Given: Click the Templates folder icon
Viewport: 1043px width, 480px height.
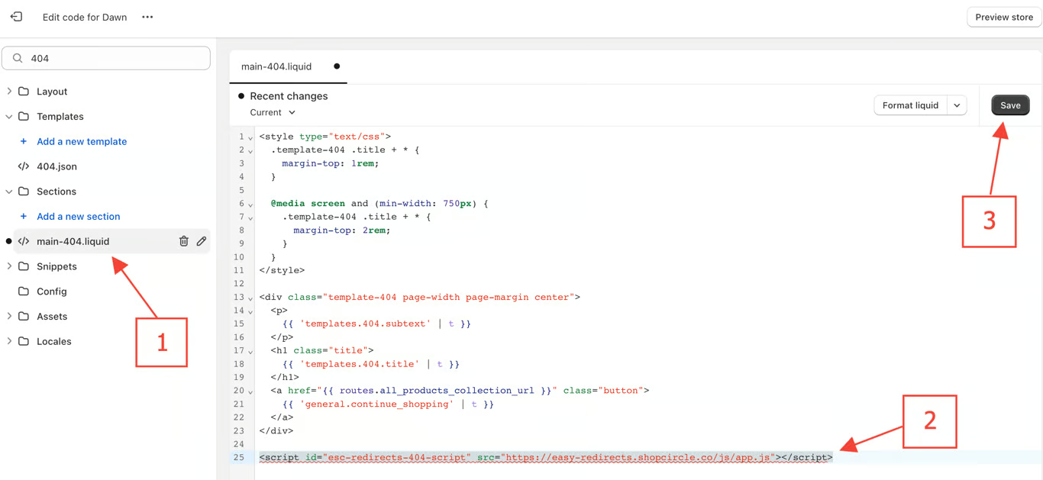Looking at the screenshot, I should tap(24, 117).
